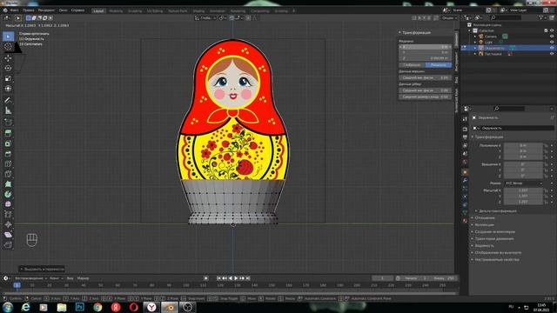The width and height of the screenshot is (557, 313).
Task: Switch to UV Editing workspace tab
Action: [155, 10]
